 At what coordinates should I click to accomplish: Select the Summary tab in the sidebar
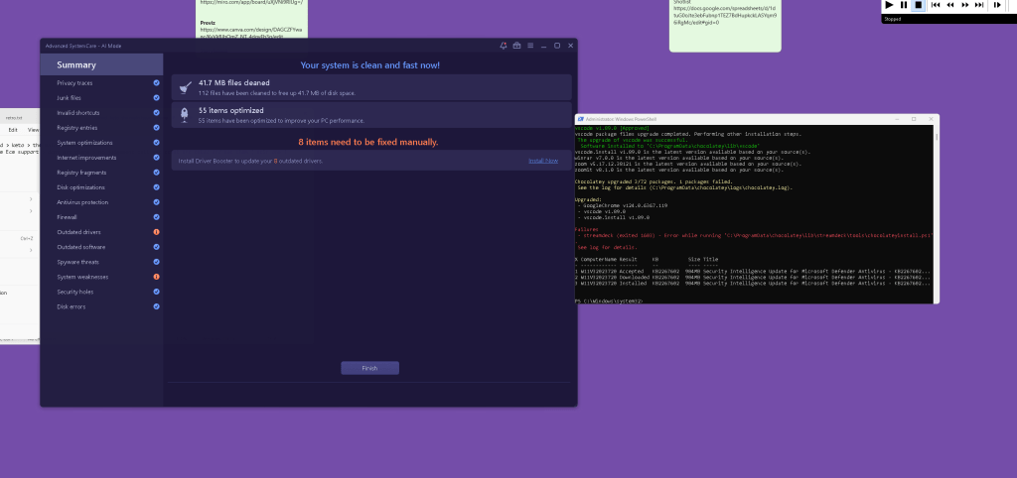101,64
